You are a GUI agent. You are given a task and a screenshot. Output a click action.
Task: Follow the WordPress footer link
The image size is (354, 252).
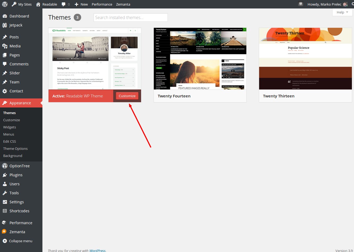[x=97, y=250]
